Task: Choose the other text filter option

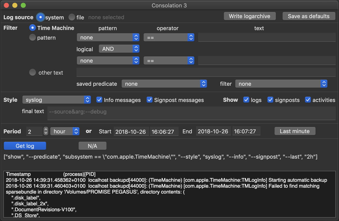Action: click(x=33, y=72)
